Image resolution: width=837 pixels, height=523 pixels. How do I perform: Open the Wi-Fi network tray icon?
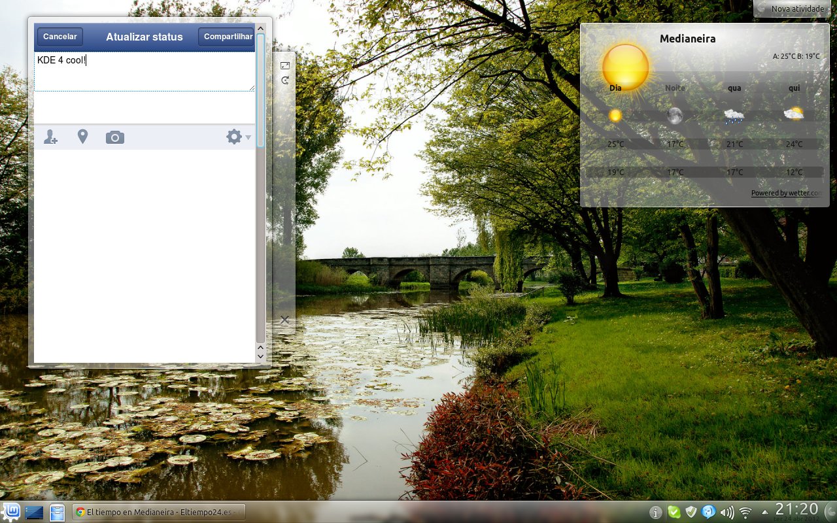coord(745,512)
